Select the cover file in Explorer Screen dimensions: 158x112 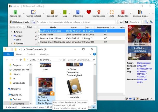click(45, 66)
